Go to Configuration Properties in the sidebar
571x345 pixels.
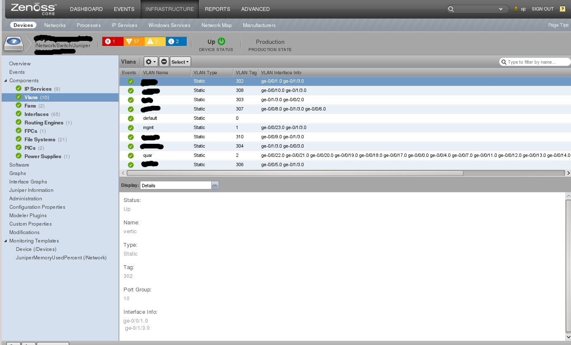click(x=37, y=207)
